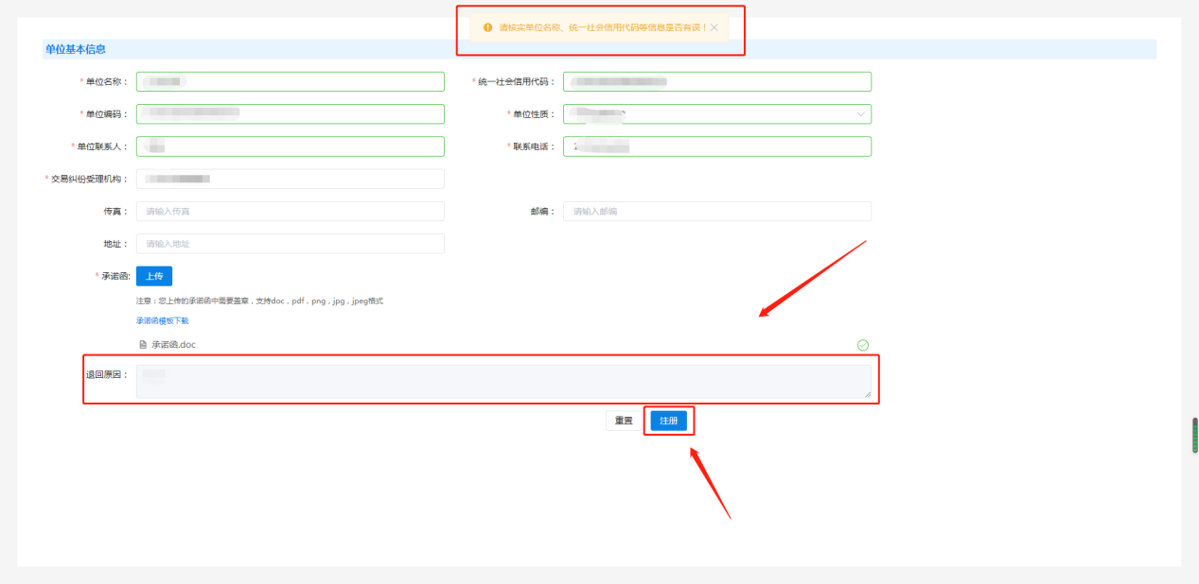1199x584 pixels.
Task: Click the orange warning icon in notification
Action: click(488, 27)
